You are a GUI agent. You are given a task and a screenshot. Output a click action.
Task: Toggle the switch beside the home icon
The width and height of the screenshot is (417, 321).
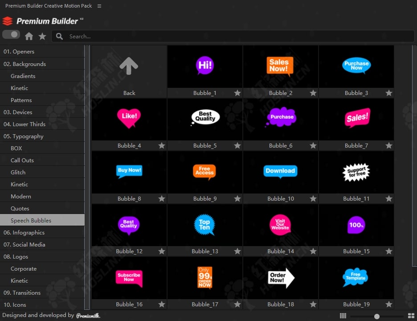[x=11, y=35]
